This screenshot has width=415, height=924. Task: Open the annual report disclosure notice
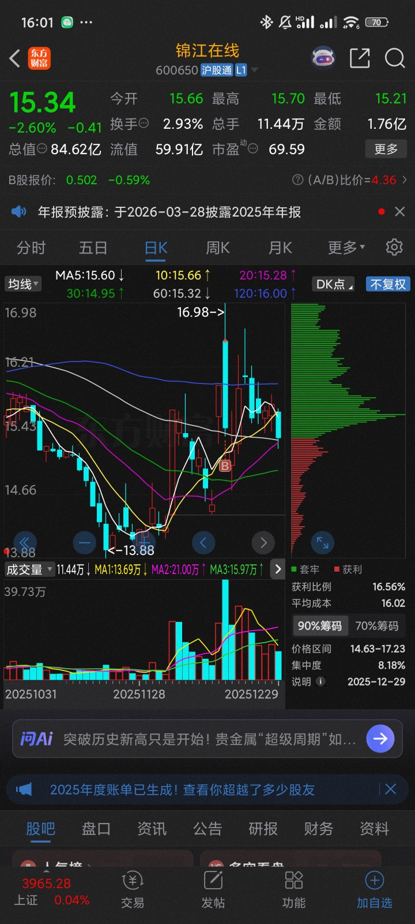click(x=169, y=212)
